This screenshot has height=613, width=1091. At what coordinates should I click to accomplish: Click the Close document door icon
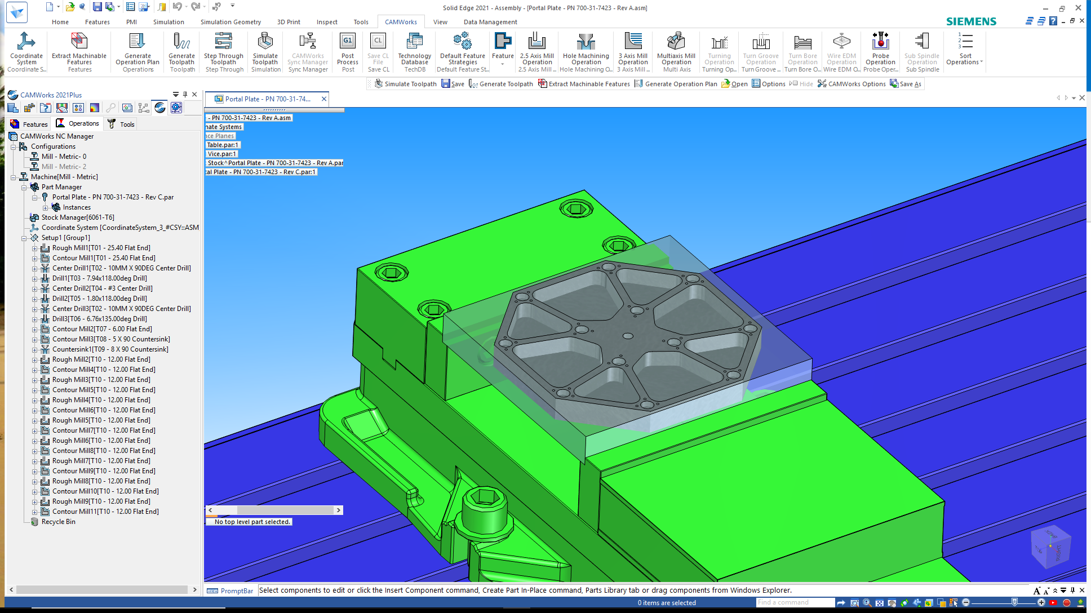click(x=162, y=7)
